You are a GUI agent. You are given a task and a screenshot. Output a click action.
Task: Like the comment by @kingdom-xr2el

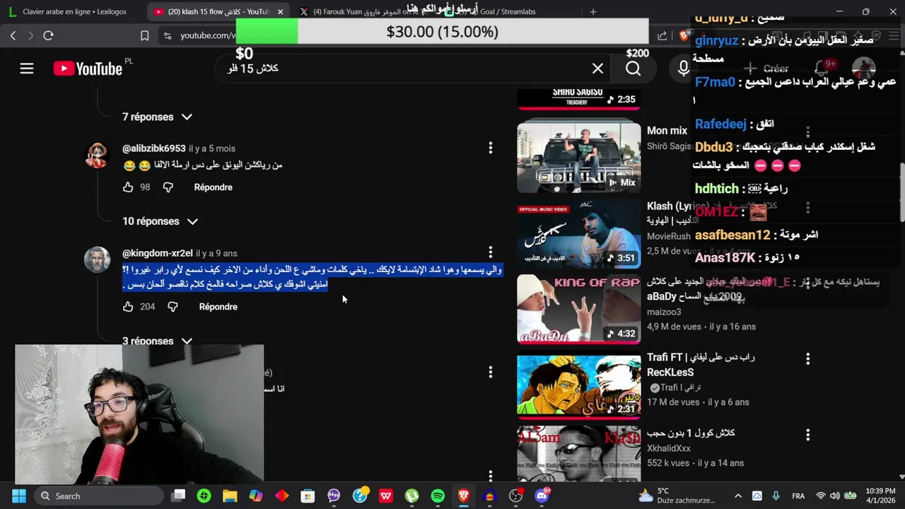[x=128, y=307]
